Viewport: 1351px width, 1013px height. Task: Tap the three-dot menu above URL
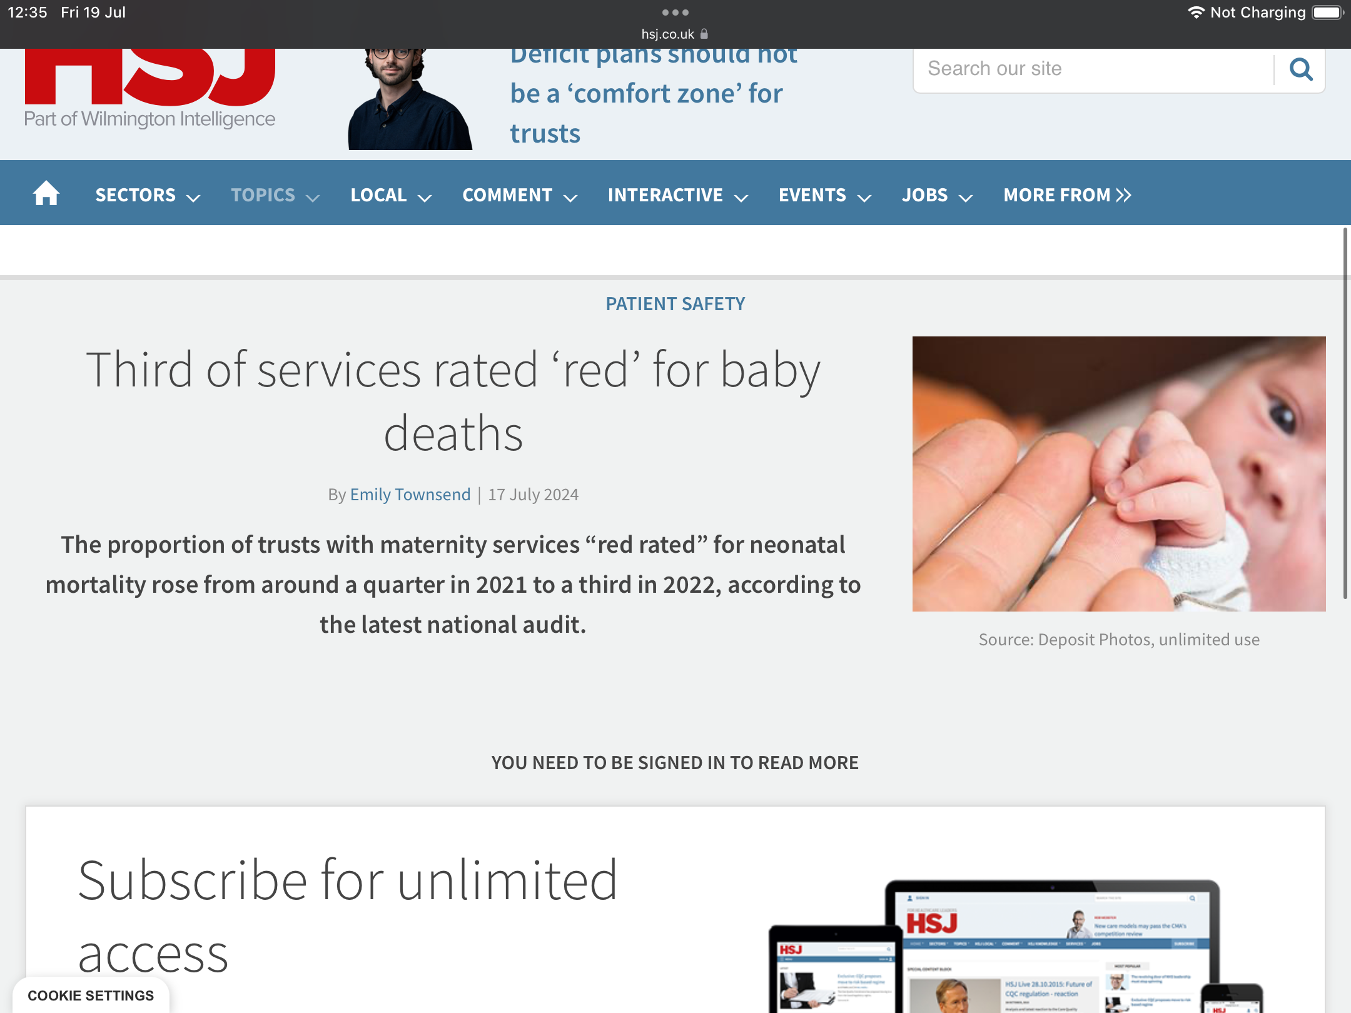pyautogui.click(x=675, y=13)
